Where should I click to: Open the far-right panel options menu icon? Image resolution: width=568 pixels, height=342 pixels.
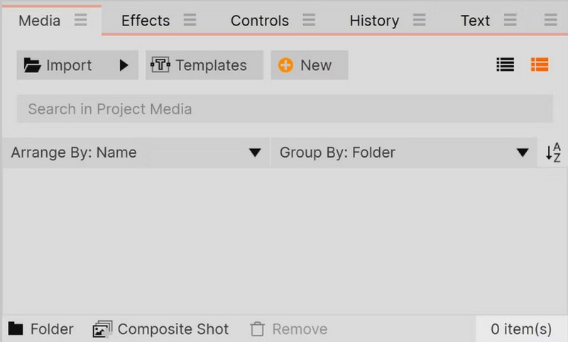pos(550,20)
